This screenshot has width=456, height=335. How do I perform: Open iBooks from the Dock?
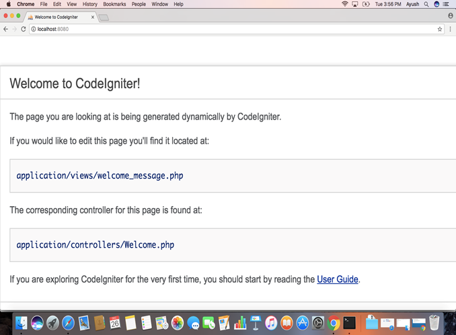[287, 323]
